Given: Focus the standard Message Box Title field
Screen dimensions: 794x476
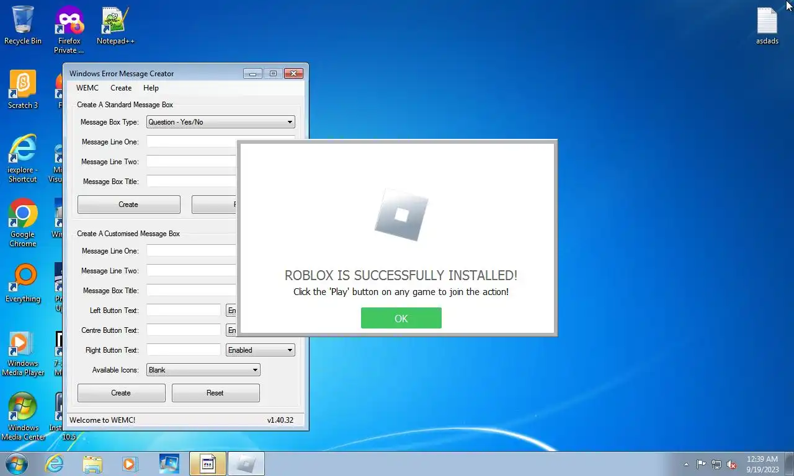Looking at the screenshot, I should tap(192, 182).
